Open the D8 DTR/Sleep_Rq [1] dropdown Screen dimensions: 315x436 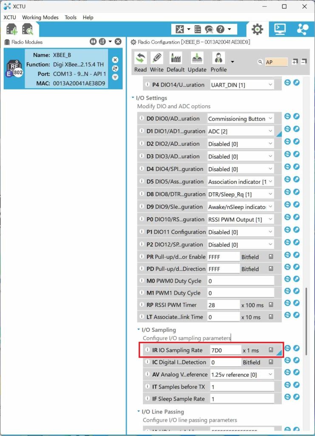[241, 194]
